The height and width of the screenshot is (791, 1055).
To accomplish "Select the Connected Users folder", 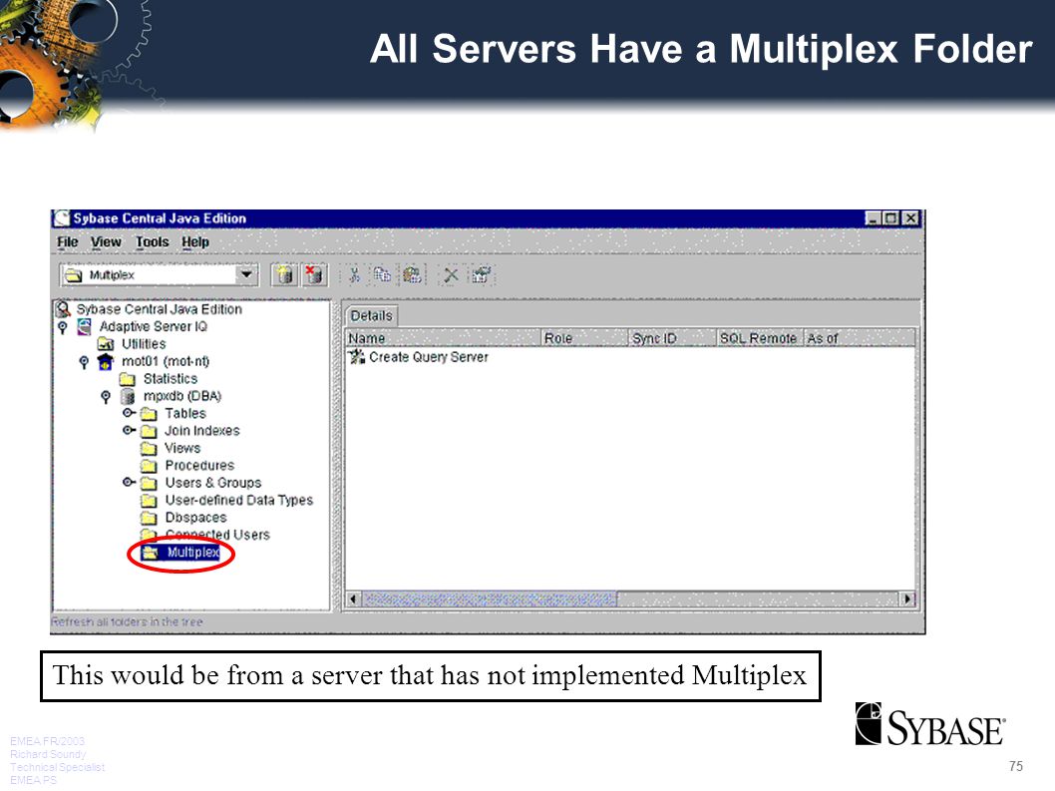I will point(218,536).
